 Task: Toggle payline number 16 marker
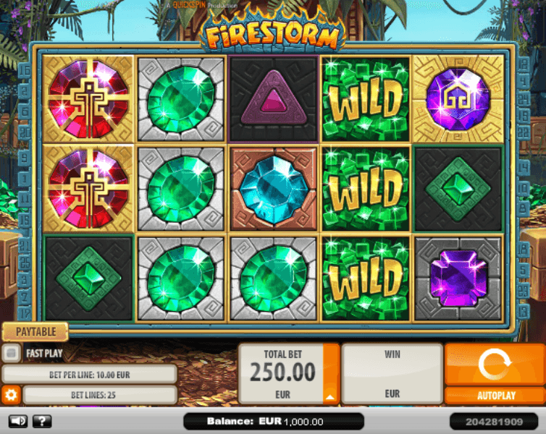25,71
